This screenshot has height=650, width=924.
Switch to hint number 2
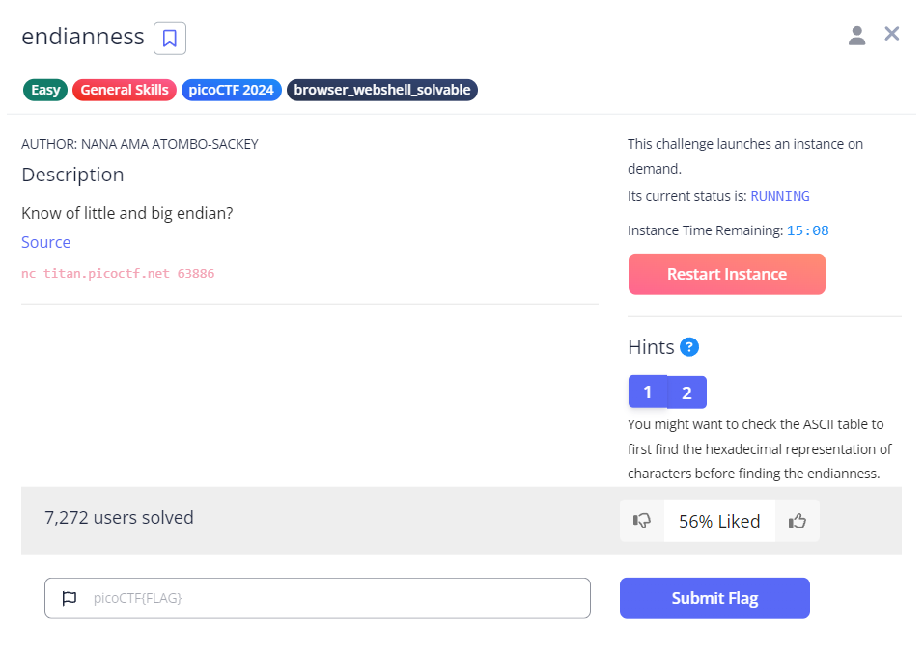click(687, 392)
